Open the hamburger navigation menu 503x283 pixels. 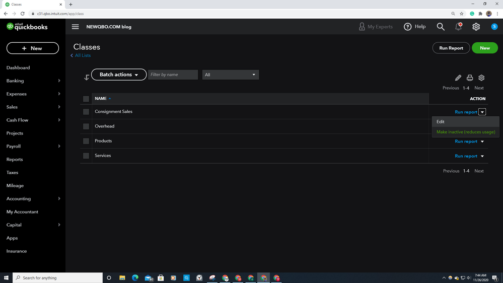point(75,27)
